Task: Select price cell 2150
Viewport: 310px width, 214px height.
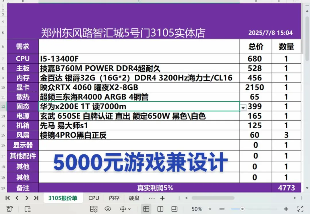Action: click(256, 87)
